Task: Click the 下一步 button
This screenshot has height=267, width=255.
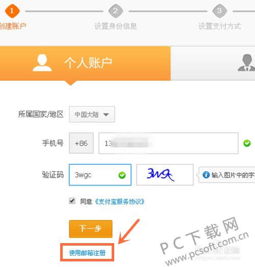Action: pyautogui.click(x=91, y=229)
